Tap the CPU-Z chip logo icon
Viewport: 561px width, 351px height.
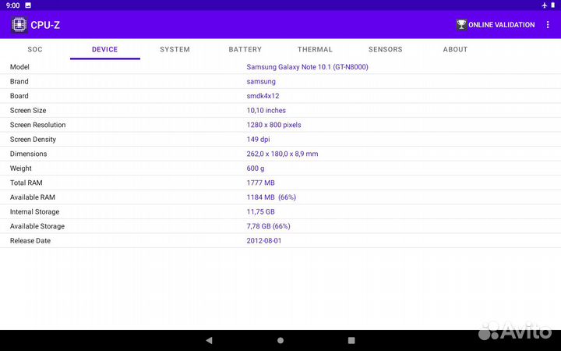click(x=19, y=25)
